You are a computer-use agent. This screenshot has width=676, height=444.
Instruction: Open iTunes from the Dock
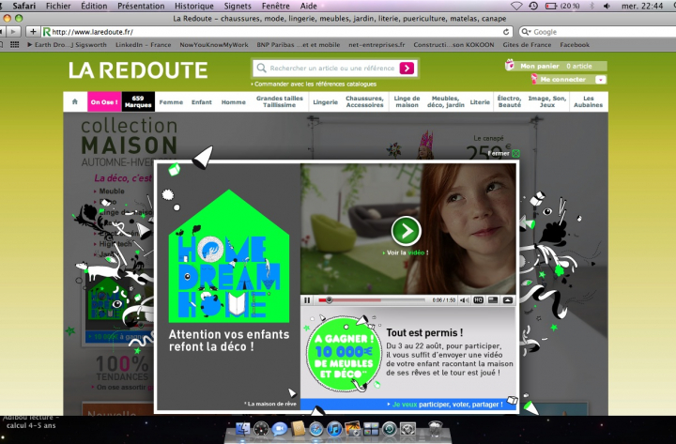(x=333, y=429)
